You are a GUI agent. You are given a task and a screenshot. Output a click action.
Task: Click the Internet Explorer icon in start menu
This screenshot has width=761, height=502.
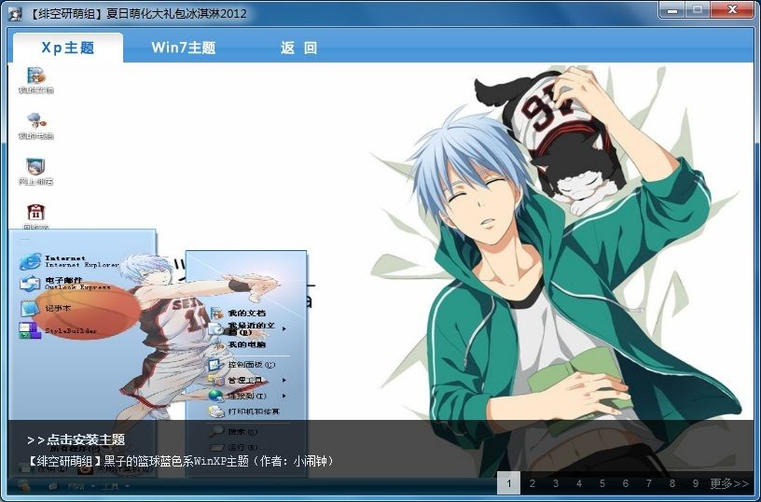pyautogui.click(x=31, y=261)
